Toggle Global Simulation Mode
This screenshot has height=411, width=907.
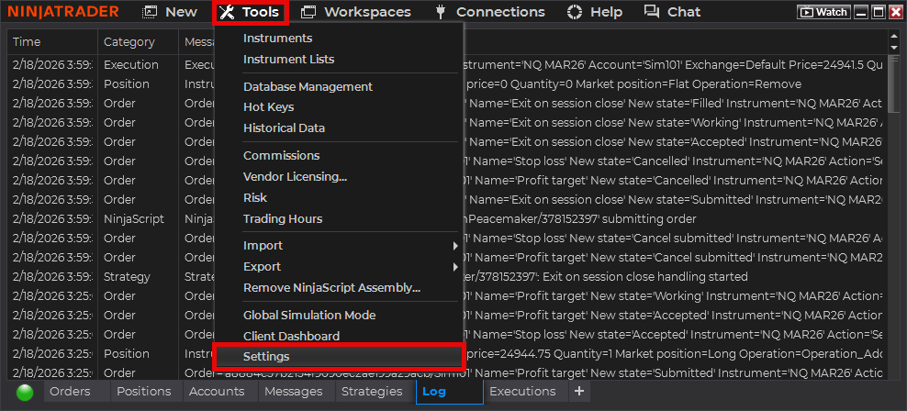pyautogui.click(x=308, y=316)
